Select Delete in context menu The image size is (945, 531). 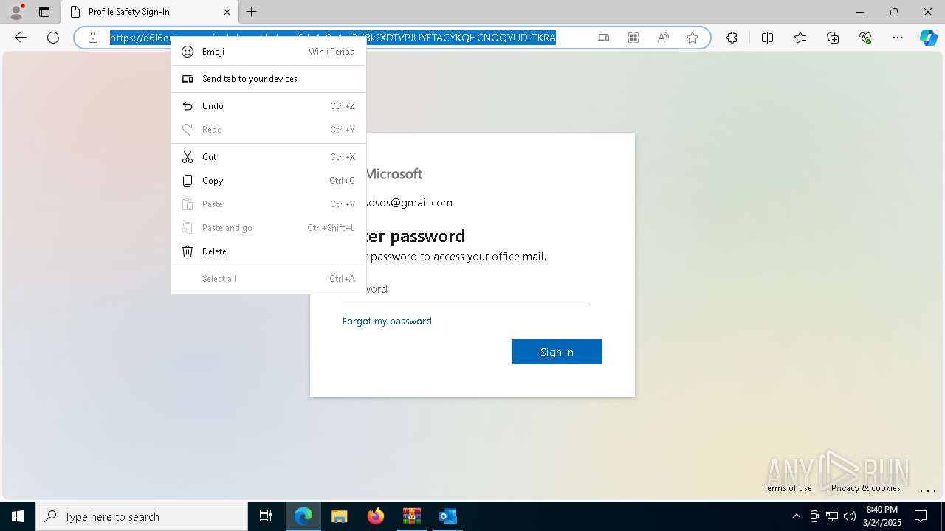coord(269,251)
